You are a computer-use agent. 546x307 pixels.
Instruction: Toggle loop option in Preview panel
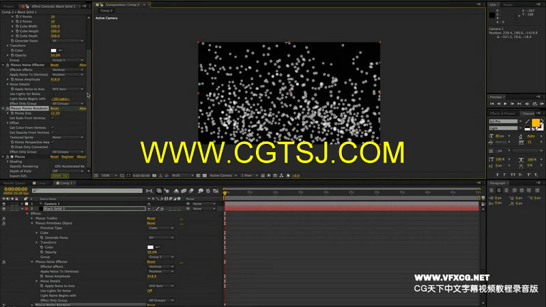(535, 104)
